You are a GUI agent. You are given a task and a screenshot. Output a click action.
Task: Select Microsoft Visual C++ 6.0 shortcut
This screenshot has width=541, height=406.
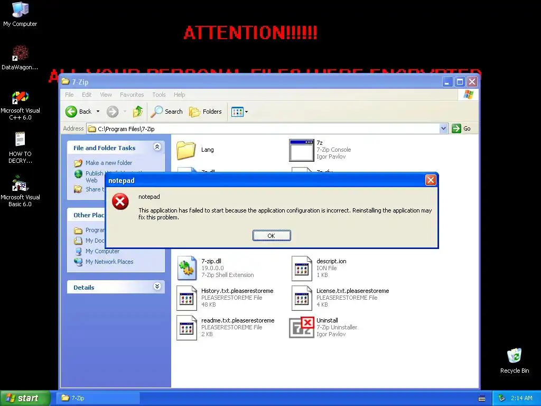click(x=20, y=105)
